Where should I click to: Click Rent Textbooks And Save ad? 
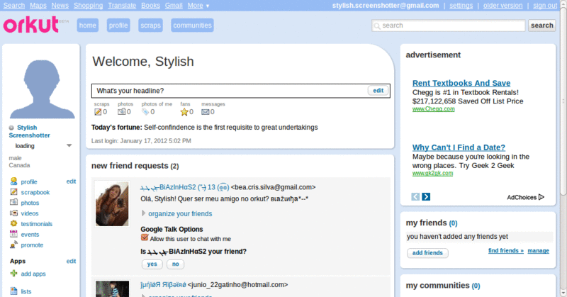461,83
